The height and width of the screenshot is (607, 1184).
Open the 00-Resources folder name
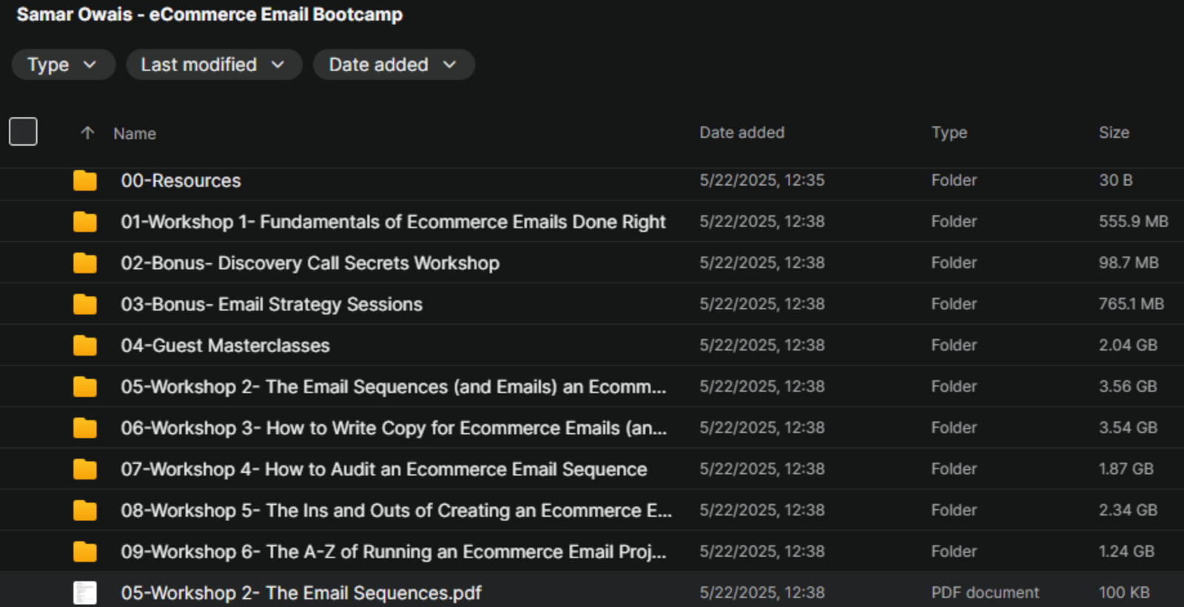click(181, 181)
